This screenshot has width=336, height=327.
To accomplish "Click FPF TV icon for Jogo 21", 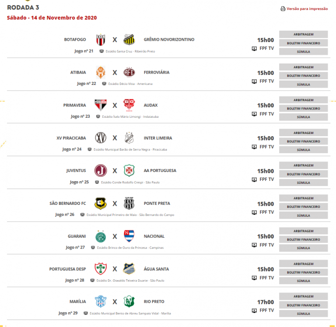I will point(254,49).
